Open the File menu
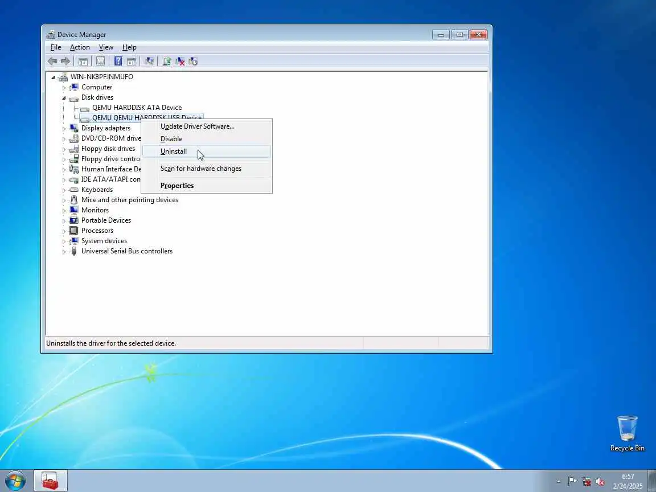Screen dimensions: 656x492 click(56, 47)
